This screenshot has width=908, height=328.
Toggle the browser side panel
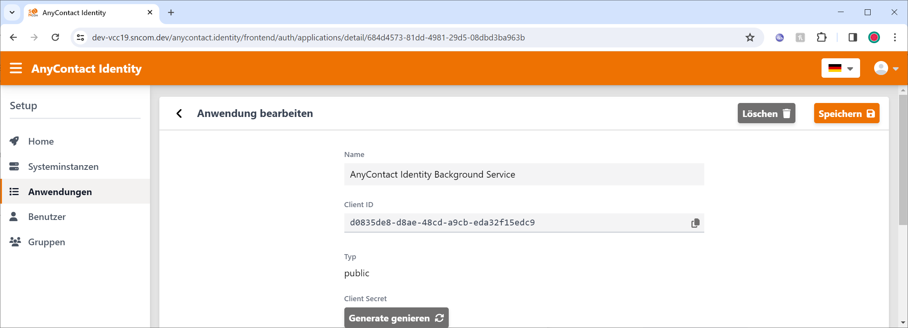pyautogui.click(x=852, y=38)
